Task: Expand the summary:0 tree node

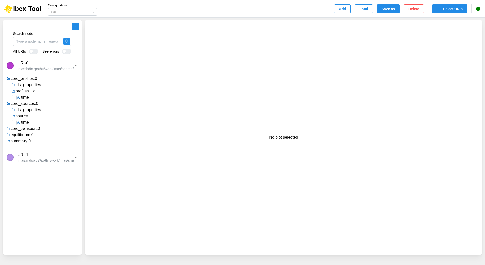Action: coord(20,141)
